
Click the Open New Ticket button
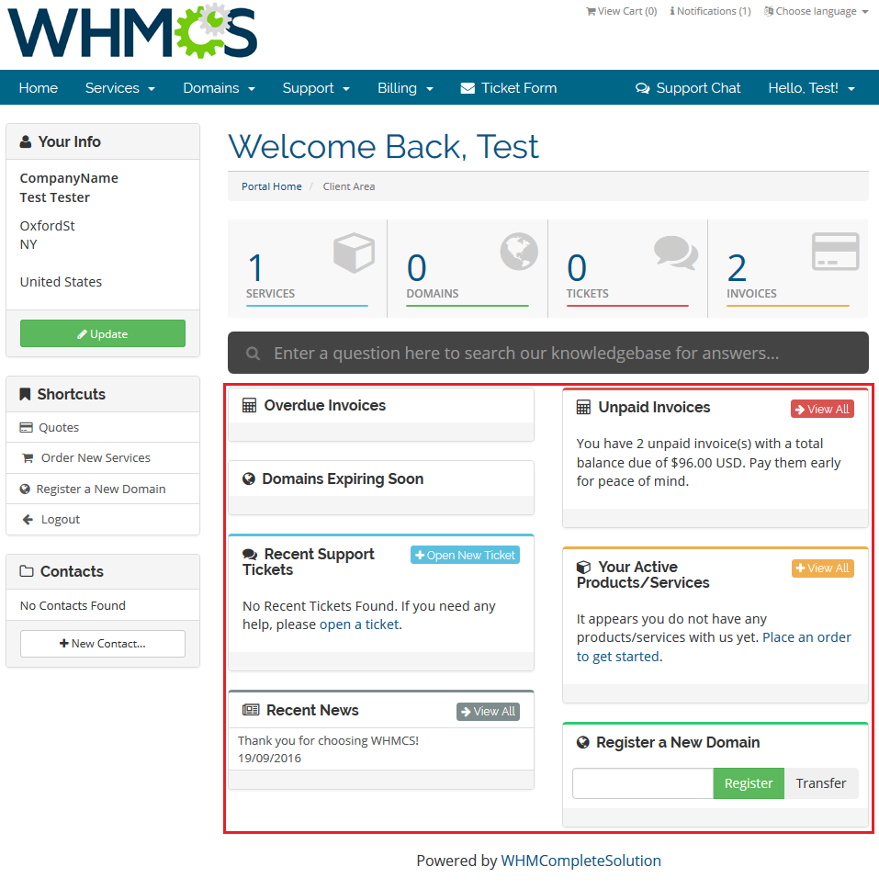click(x=465, y=555)
